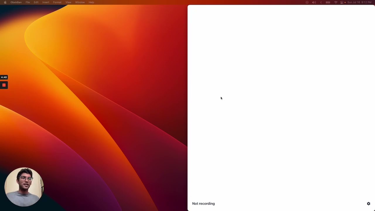Open the File menu
375x211 pixels.
28,2
